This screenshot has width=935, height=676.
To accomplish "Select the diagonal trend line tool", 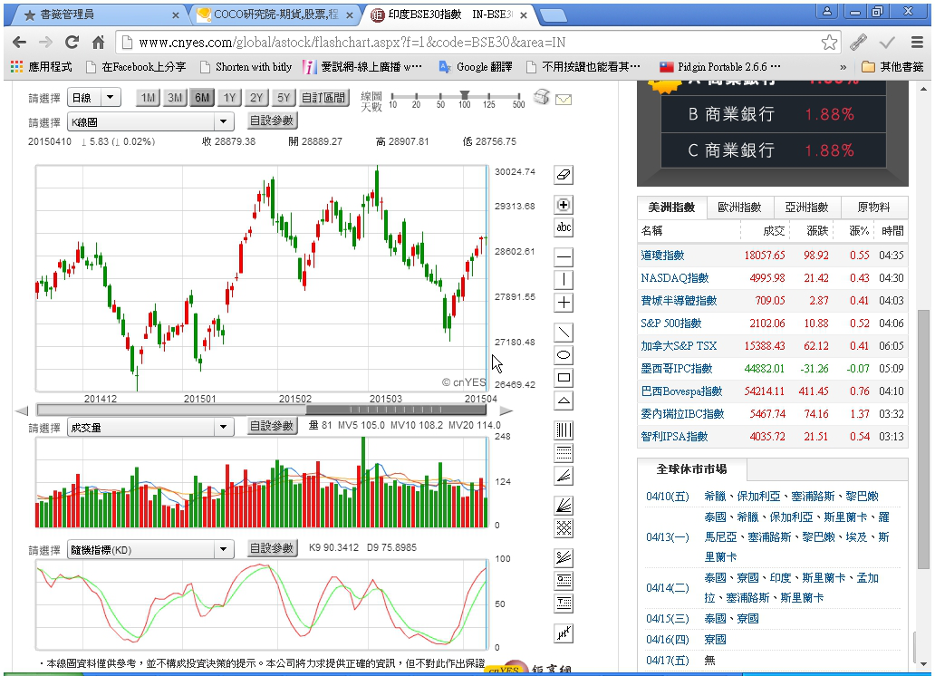I will click(564, 333).
